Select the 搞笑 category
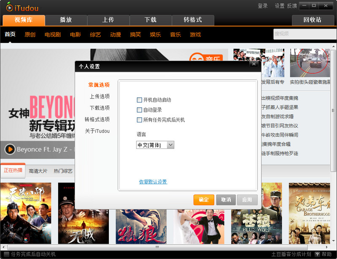Screen dimensions: 337x259 tap(135, 34)
